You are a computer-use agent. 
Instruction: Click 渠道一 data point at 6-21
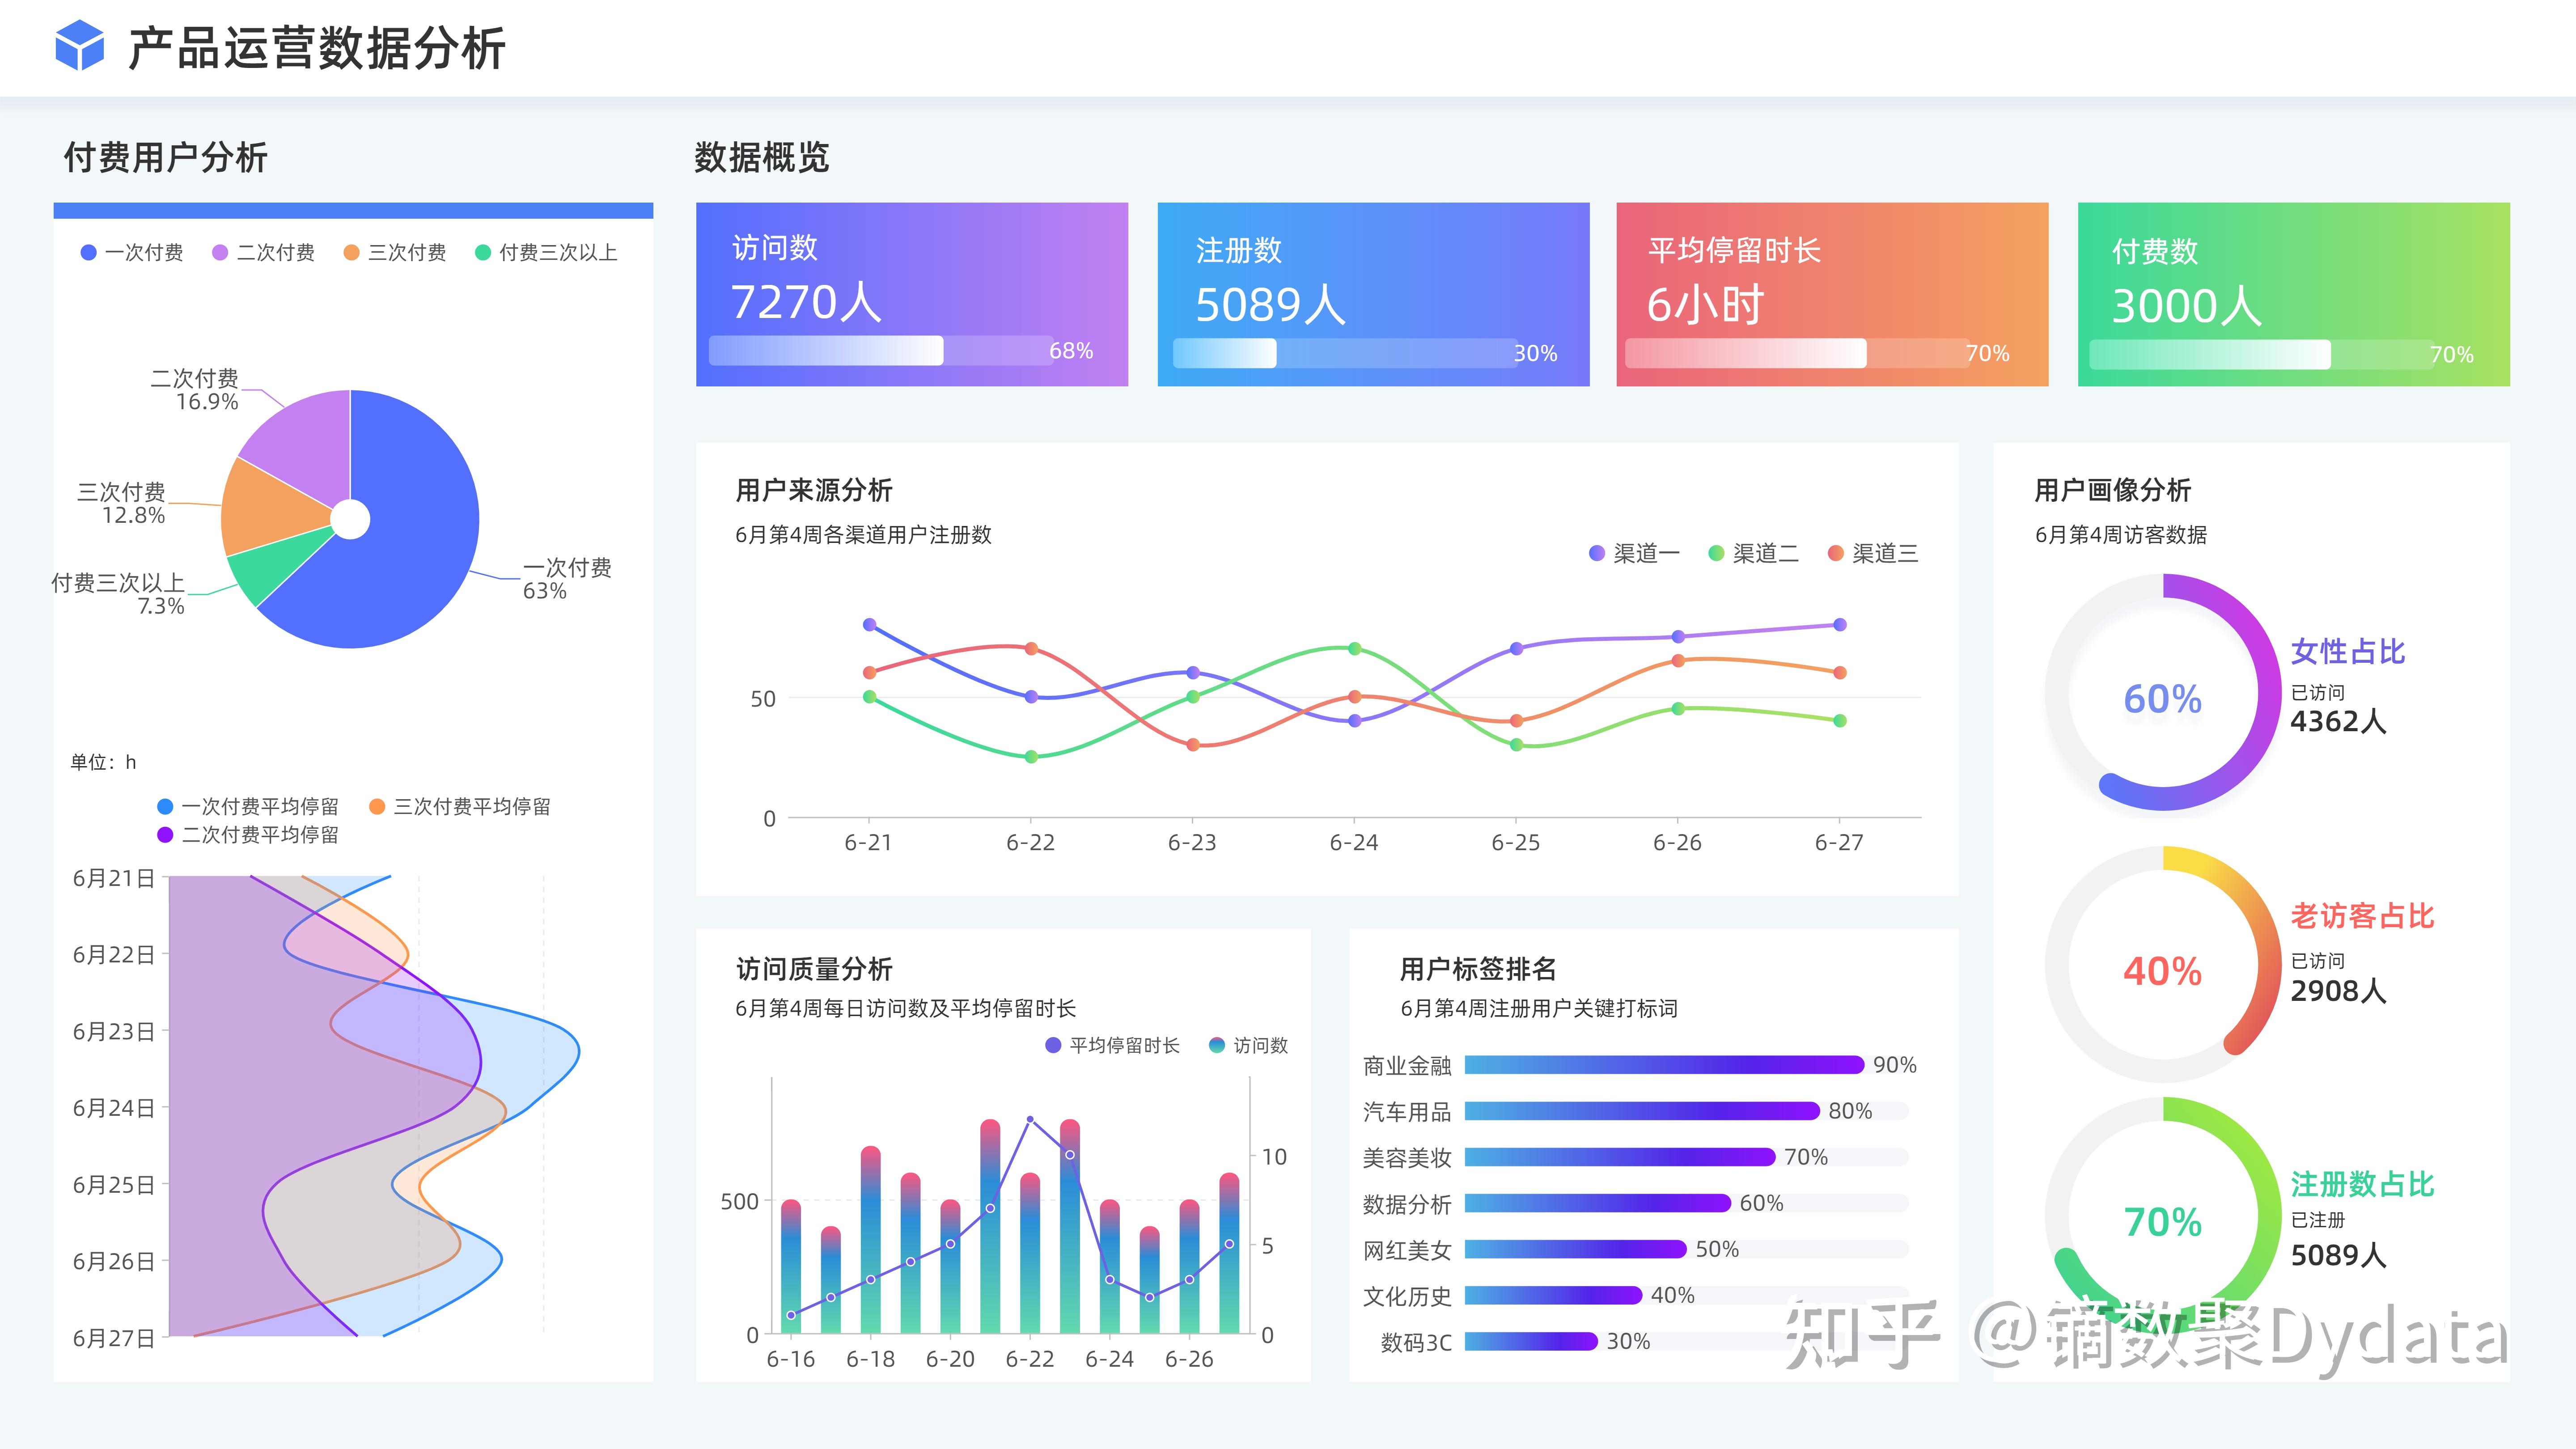tap(869, 625)
